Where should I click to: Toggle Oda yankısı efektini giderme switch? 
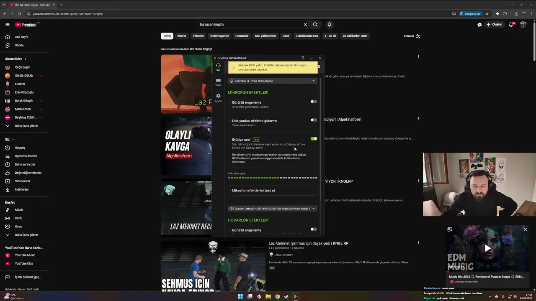(314, 120)
